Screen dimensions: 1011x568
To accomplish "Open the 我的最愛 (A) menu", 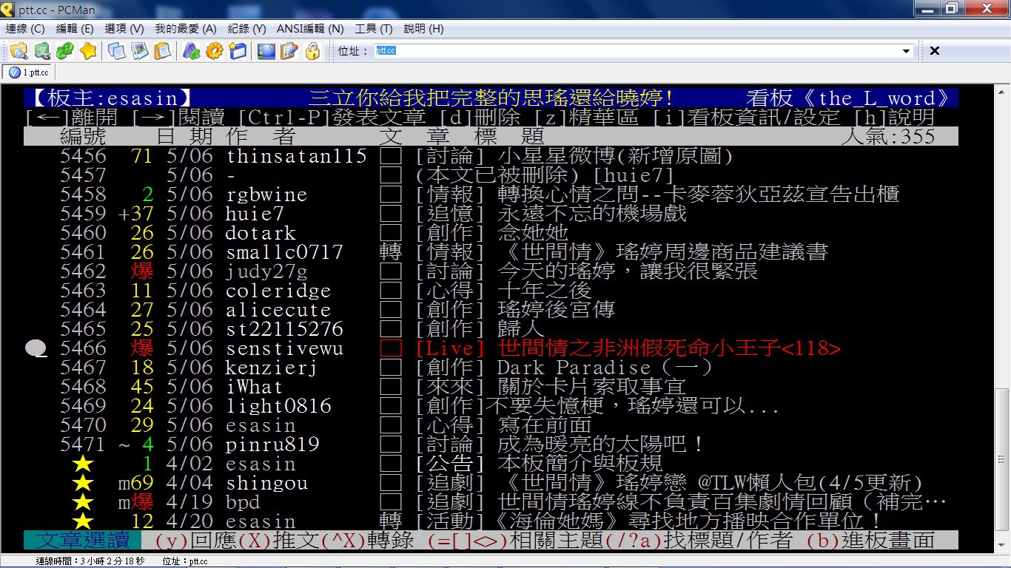I will pyautogui.click(x=186, y=29).
